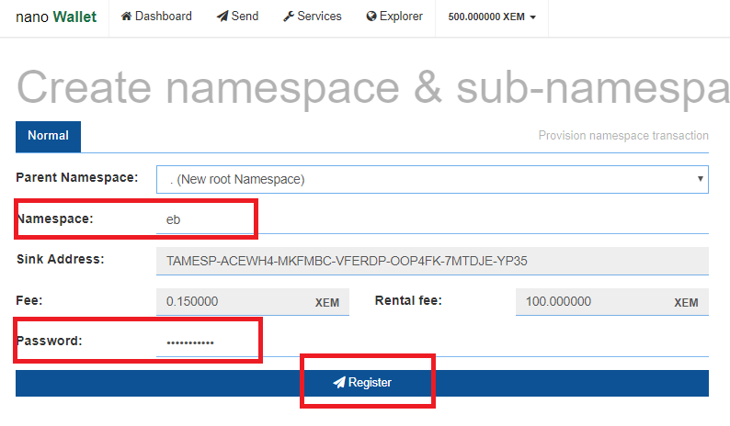Open the Parent Namespace dropdown
This screenshot has width=730, height=426.
(x=432, y=179)
